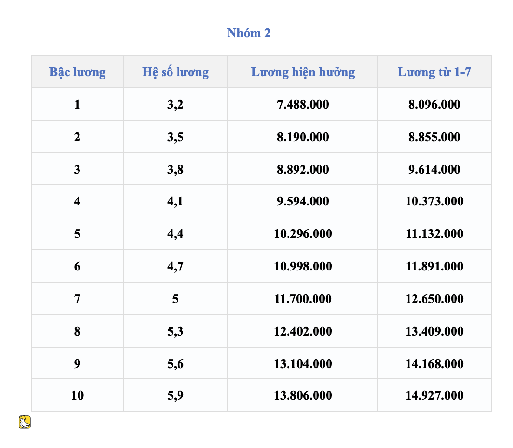
Task: Select the "Lương hiện hưởng" column header
Action: 303,72
